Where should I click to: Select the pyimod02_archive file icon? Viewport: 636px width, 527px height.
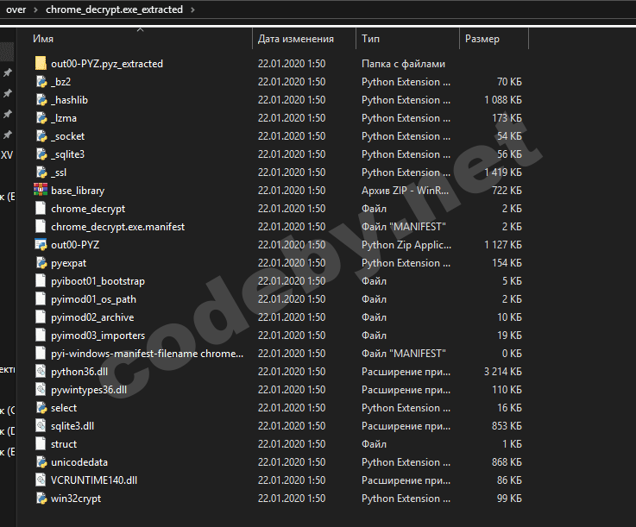41,317
